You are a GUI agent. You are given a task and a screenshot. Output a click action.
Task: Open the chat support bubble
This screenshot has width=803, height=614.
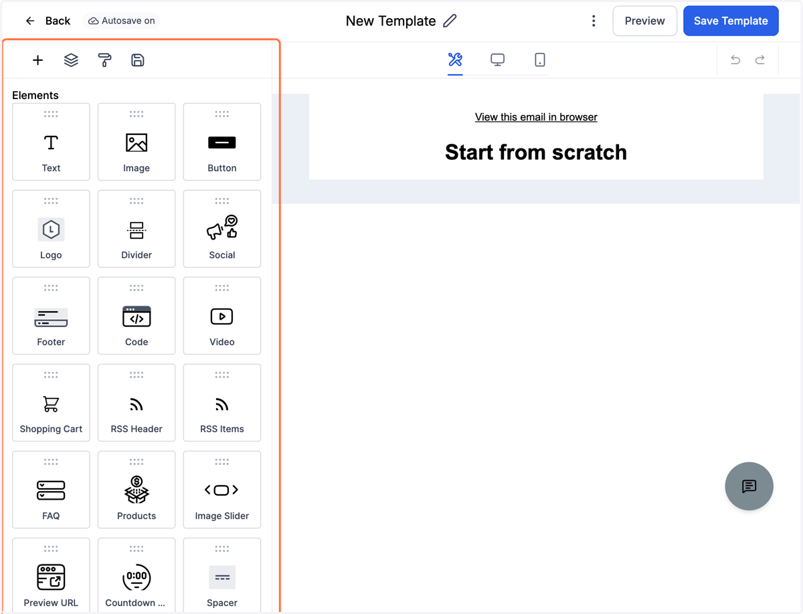pyautogui.click(x=749, y=486)
